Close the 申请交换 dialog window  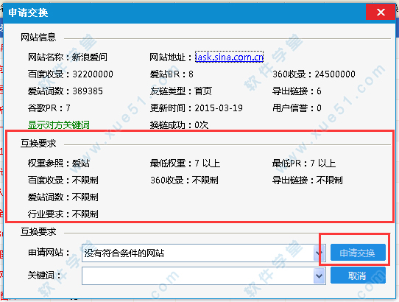coord(381,12)
